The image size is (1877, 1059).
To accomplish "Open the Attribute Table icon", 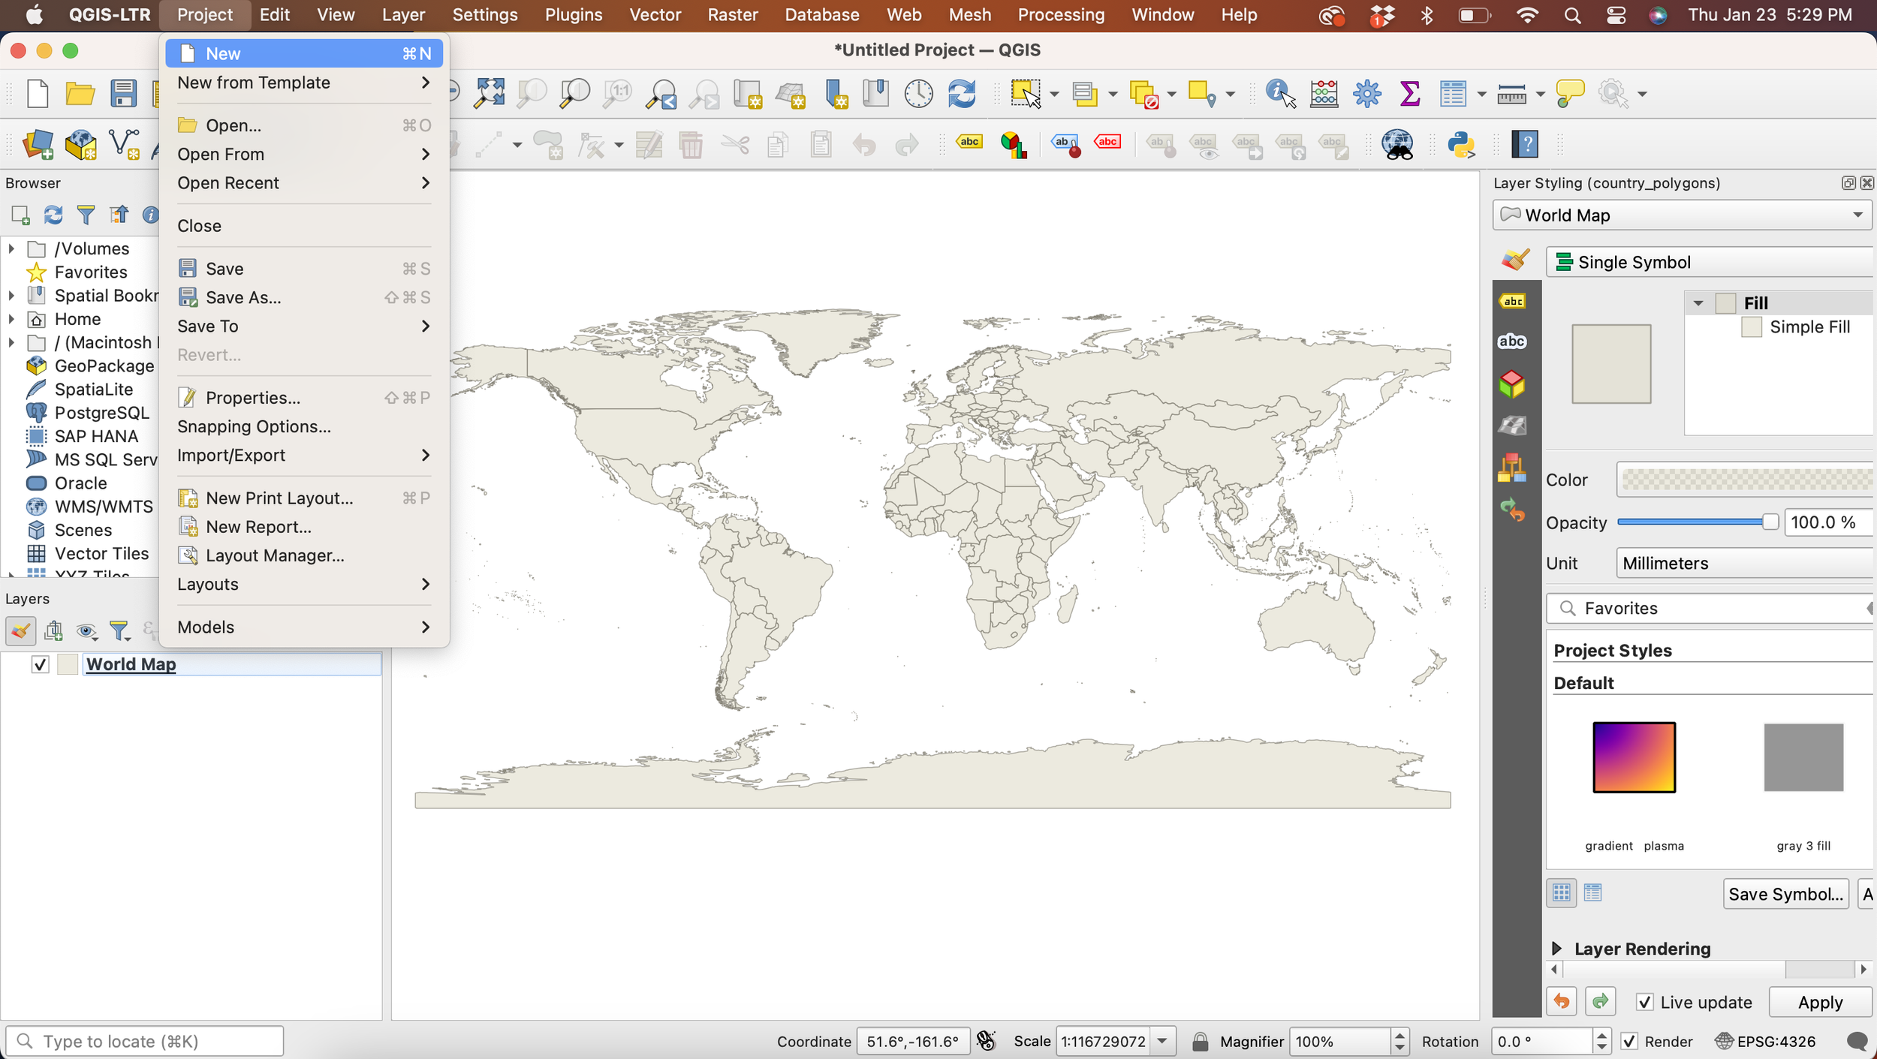I will (x=1453, y=94).
